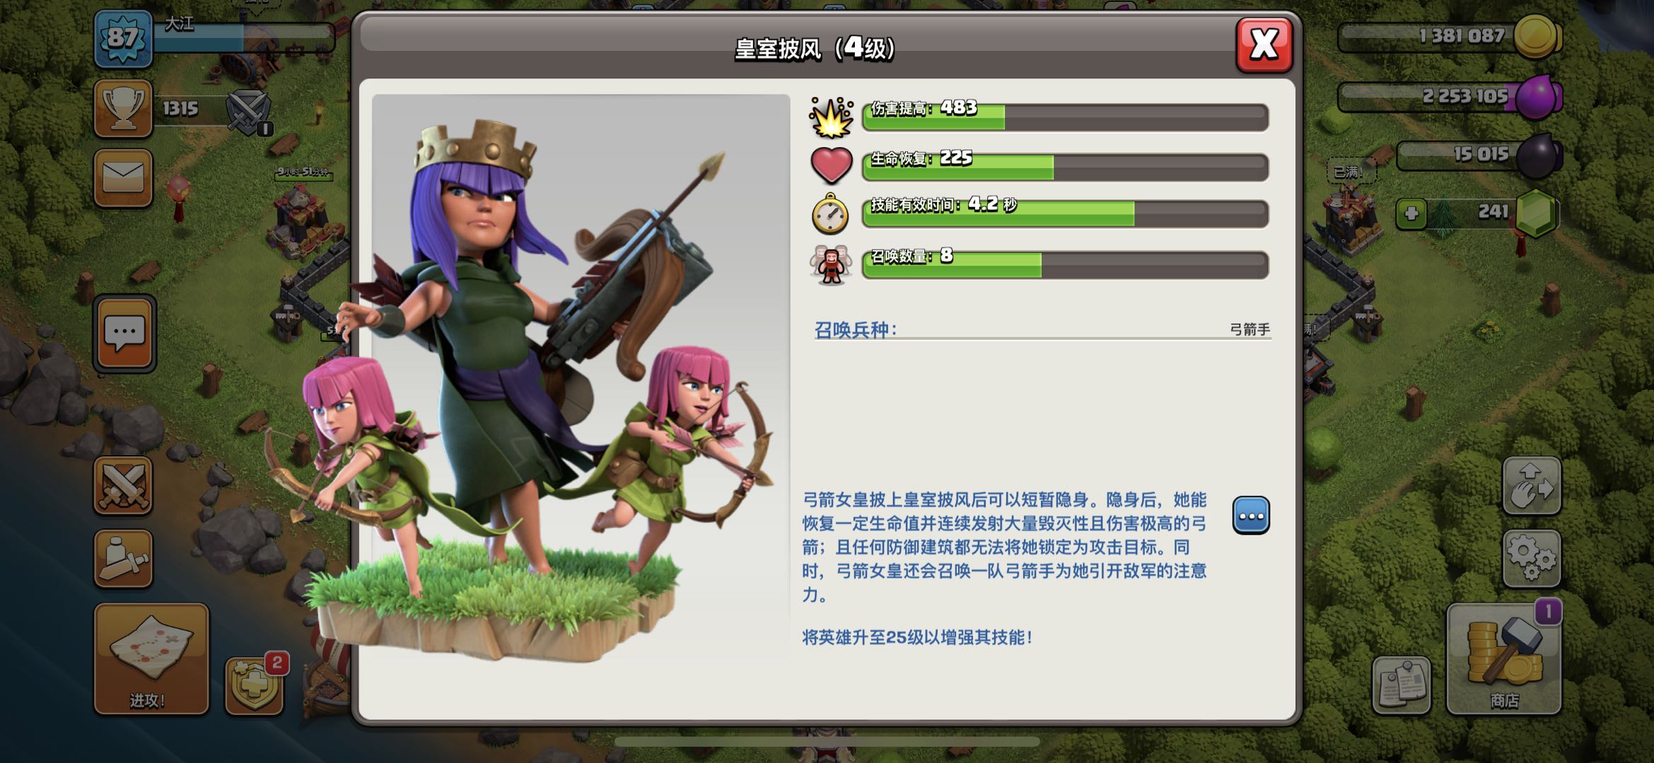Open the mail inbox envelope icon

click(x=123, y=177)
